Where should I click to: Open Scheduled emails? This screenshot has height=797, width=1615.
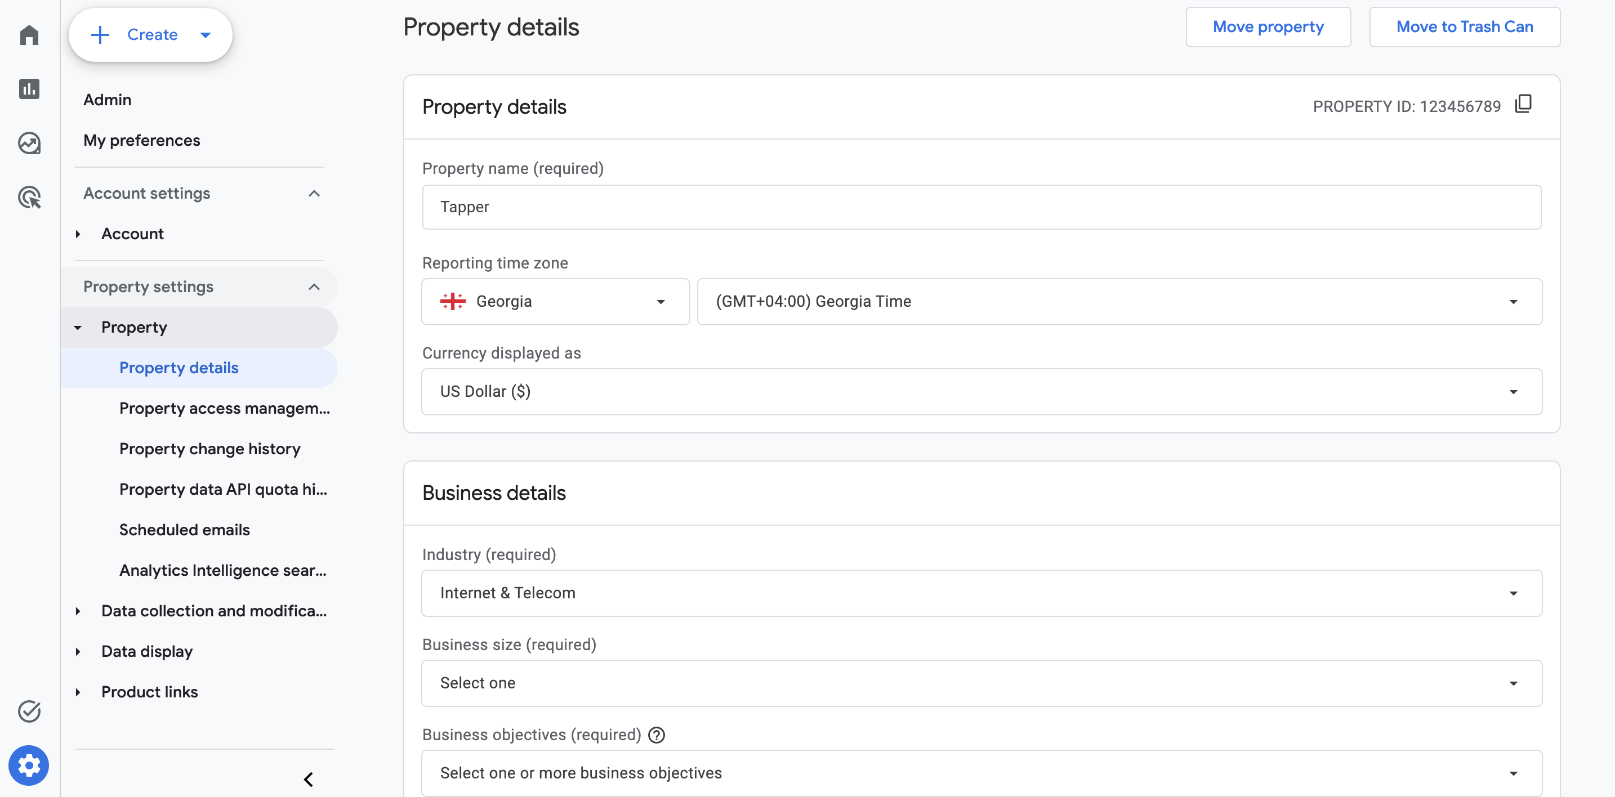click(184, 530)
